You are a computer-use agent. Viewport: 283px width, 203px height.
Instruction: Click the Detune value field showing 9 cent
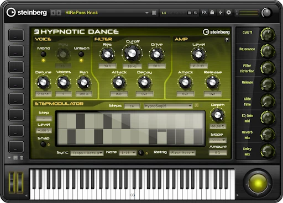[43, 94]
